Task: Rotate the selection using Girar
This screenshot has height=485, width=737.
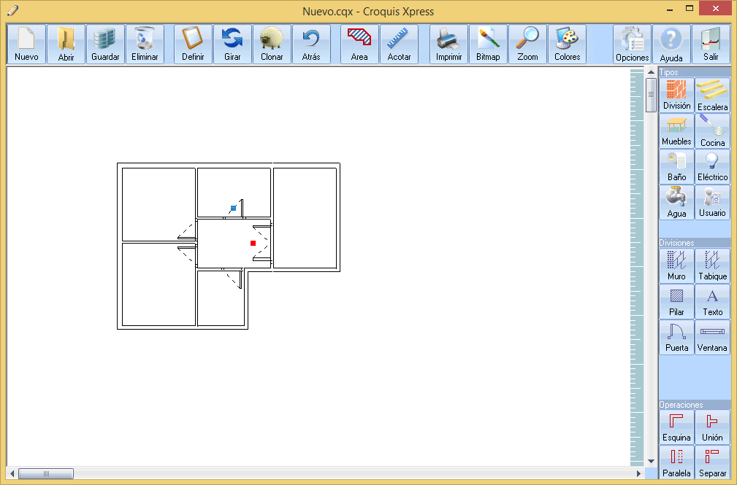Action: pos(232,44)
